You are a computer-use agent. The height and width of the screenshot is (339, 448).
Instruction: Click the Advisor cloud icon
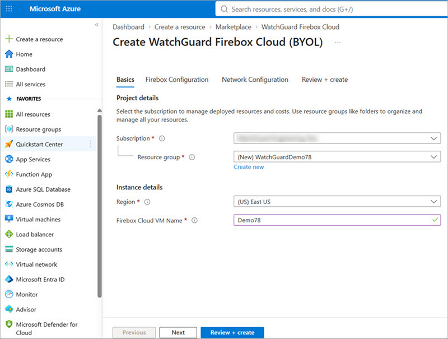(9, 309)
